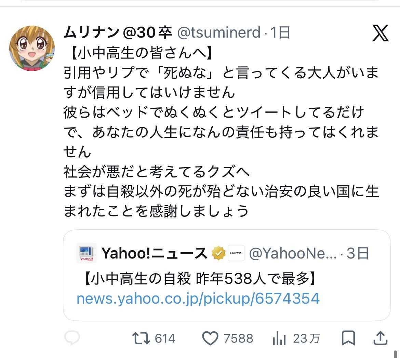Click the 1日 post timestamp
The image size is (400, 358).
tap(280, 33)
